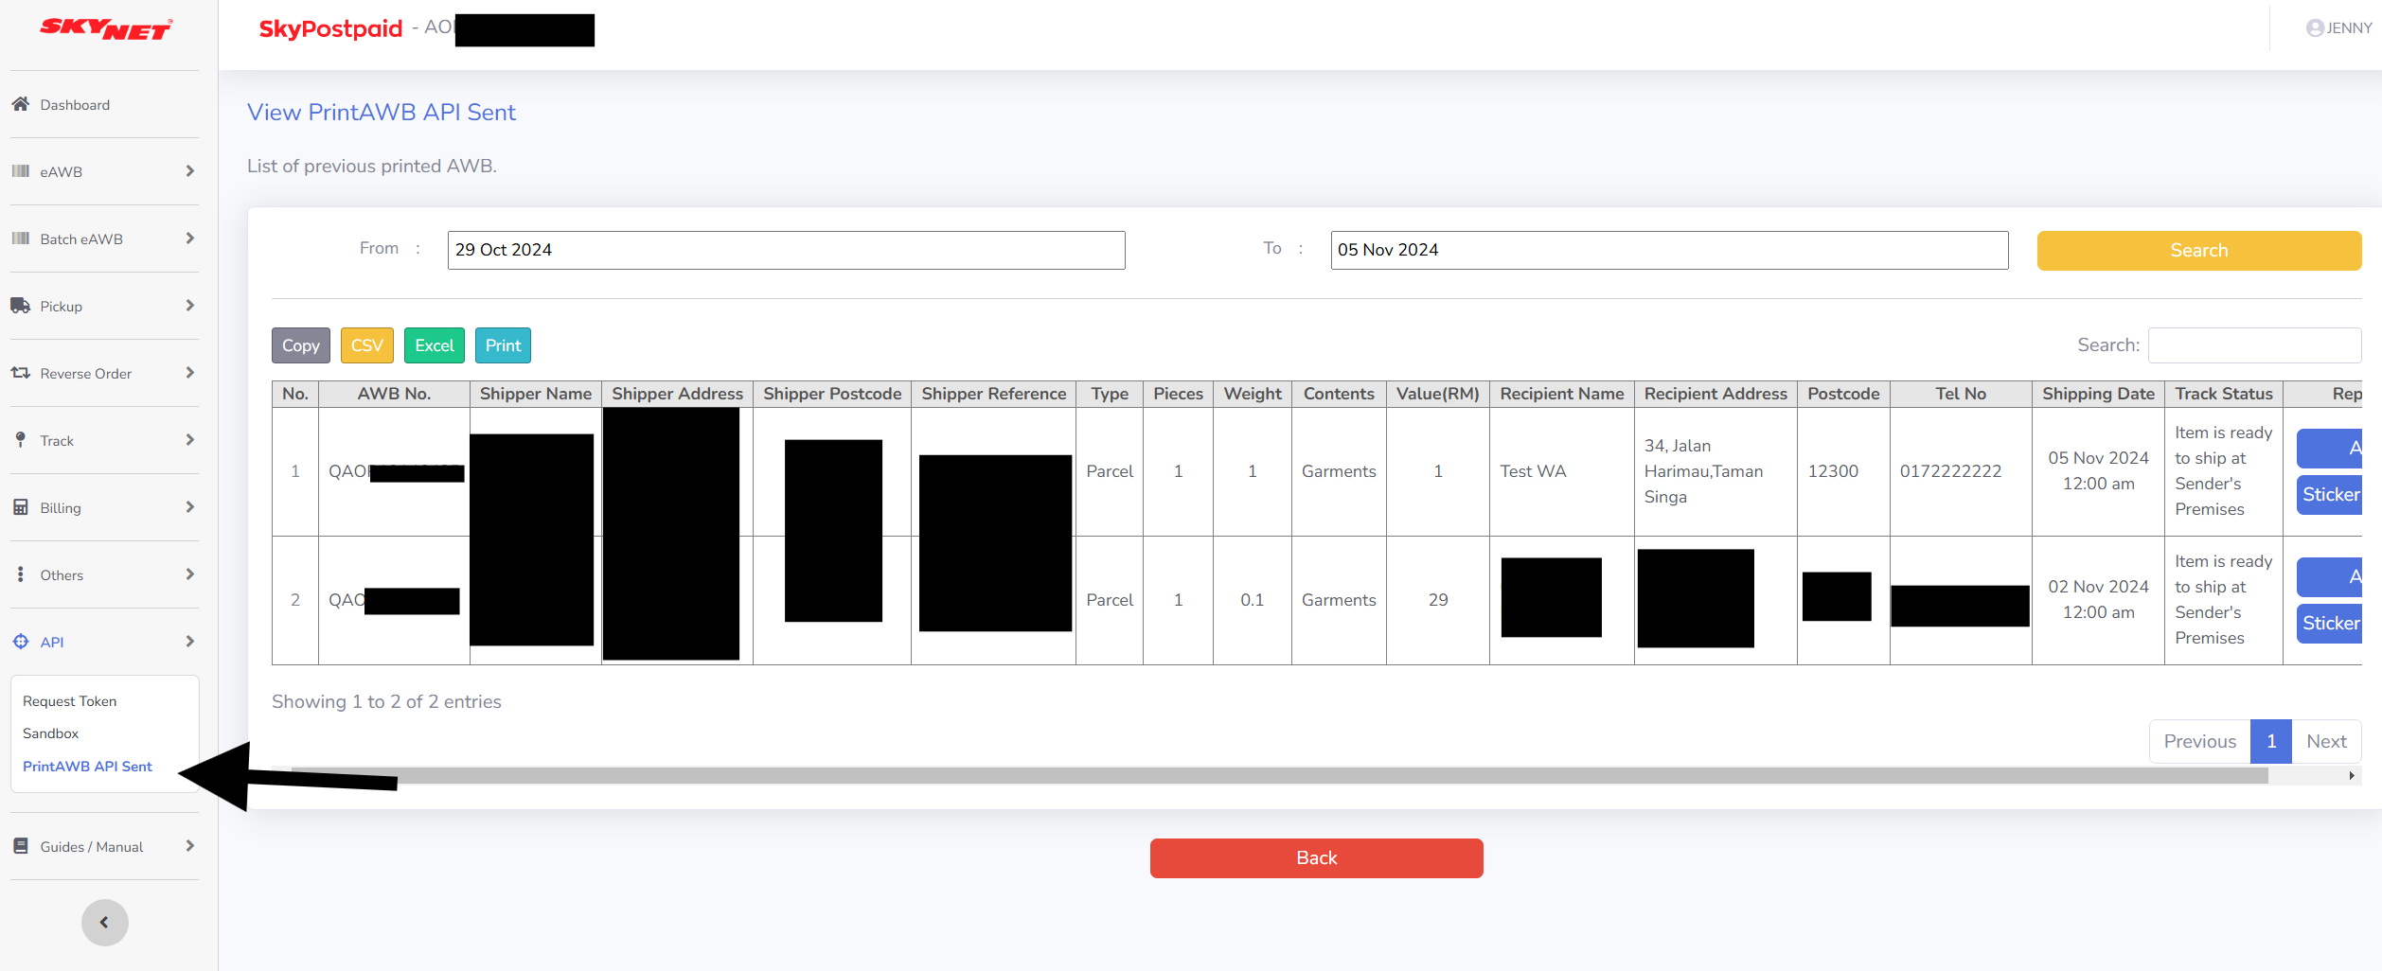Click the Reverse Order arrows icon
2382x971 pixels.
[20, 373]
